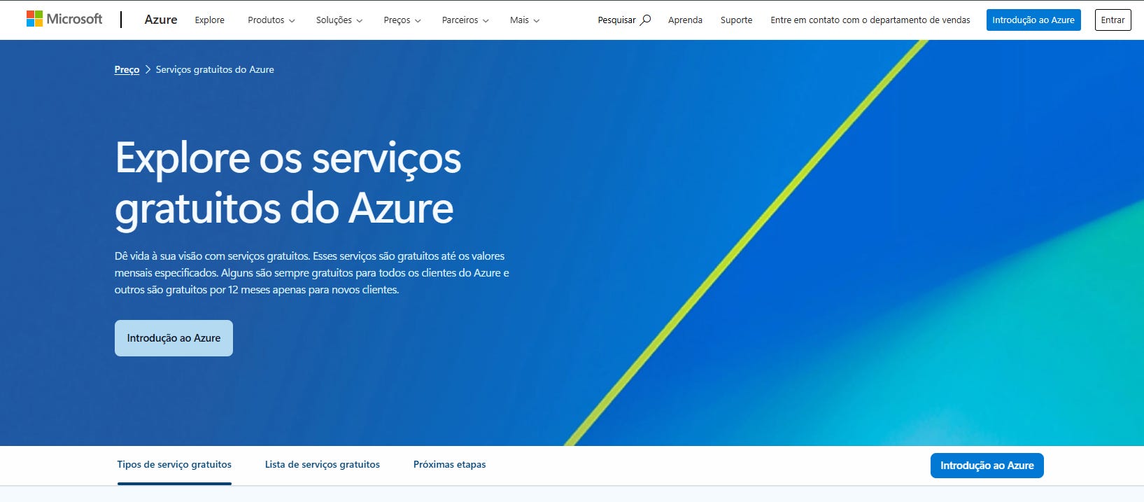Screen dimensions: 1144x502
Task: Click breadcrumb text Serviços gratuitos do Azure
Action: pyautogui.click(x=215, y=69)
